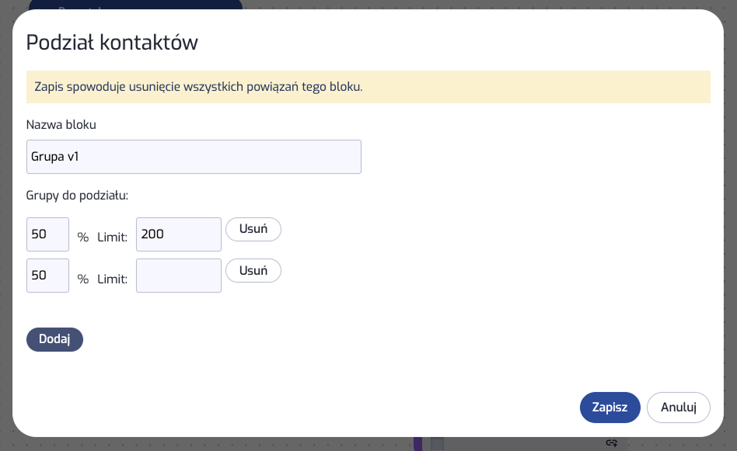The height and width of the screenshot is (451, 737).
Task: Click first group's percentage field
Action: click(47, 234)
